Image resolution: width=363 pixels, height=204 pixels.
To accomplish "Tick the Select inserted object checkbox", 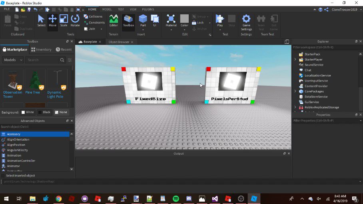I will (3, 176).
